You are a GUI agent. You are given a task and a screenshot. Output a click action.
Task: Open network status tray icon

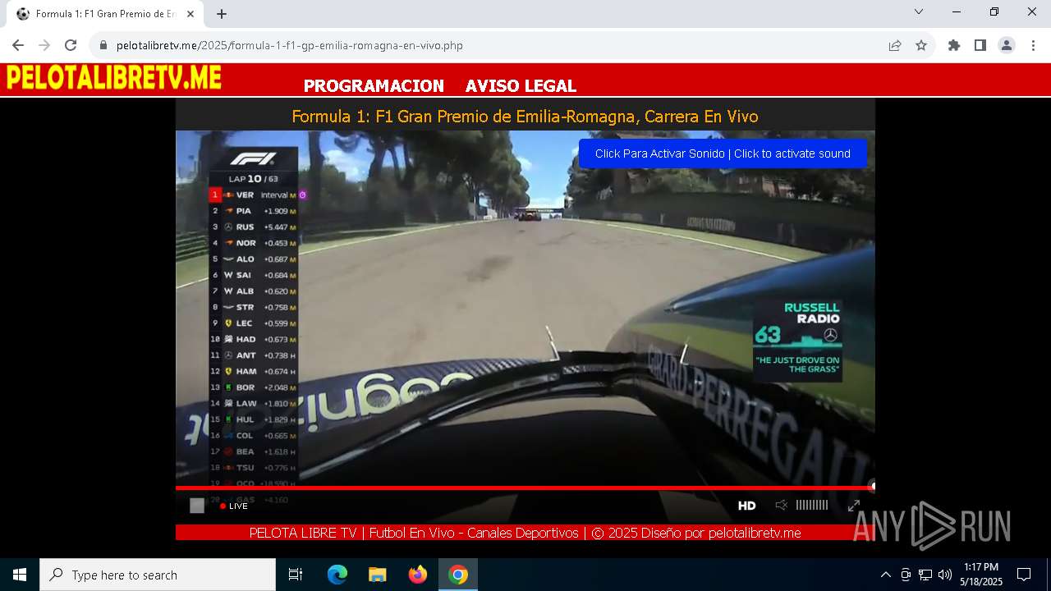point(925,575)
